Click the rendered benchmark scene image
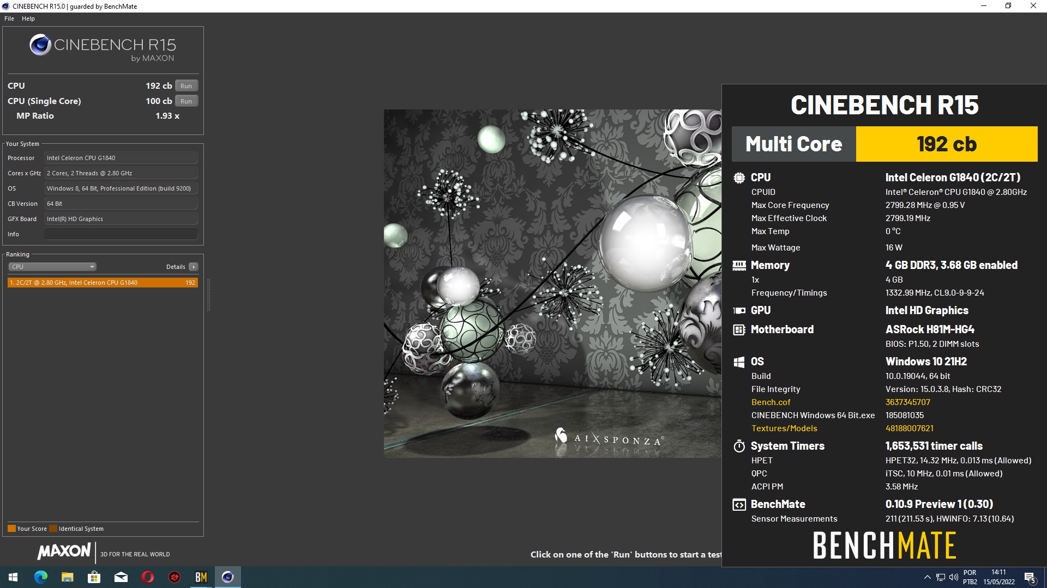 point(552,283)
